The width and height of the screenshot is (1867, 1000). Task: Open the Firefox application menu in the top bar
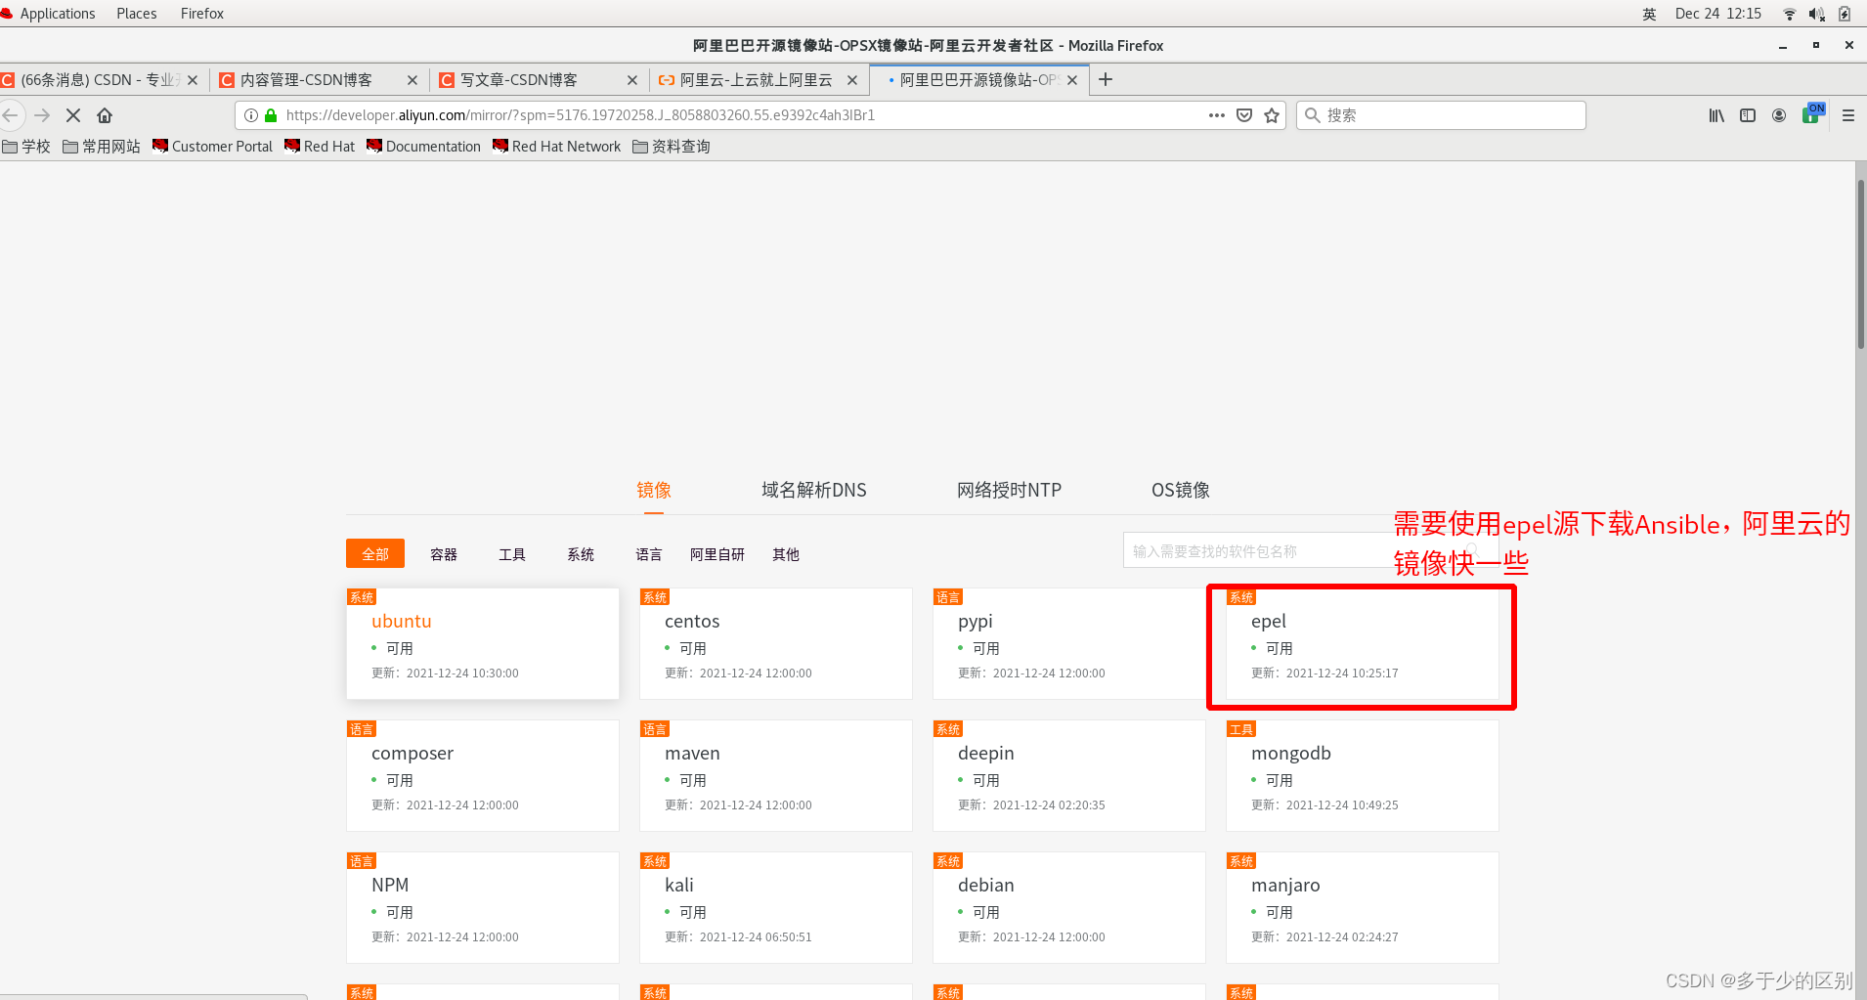click(202, 14)
